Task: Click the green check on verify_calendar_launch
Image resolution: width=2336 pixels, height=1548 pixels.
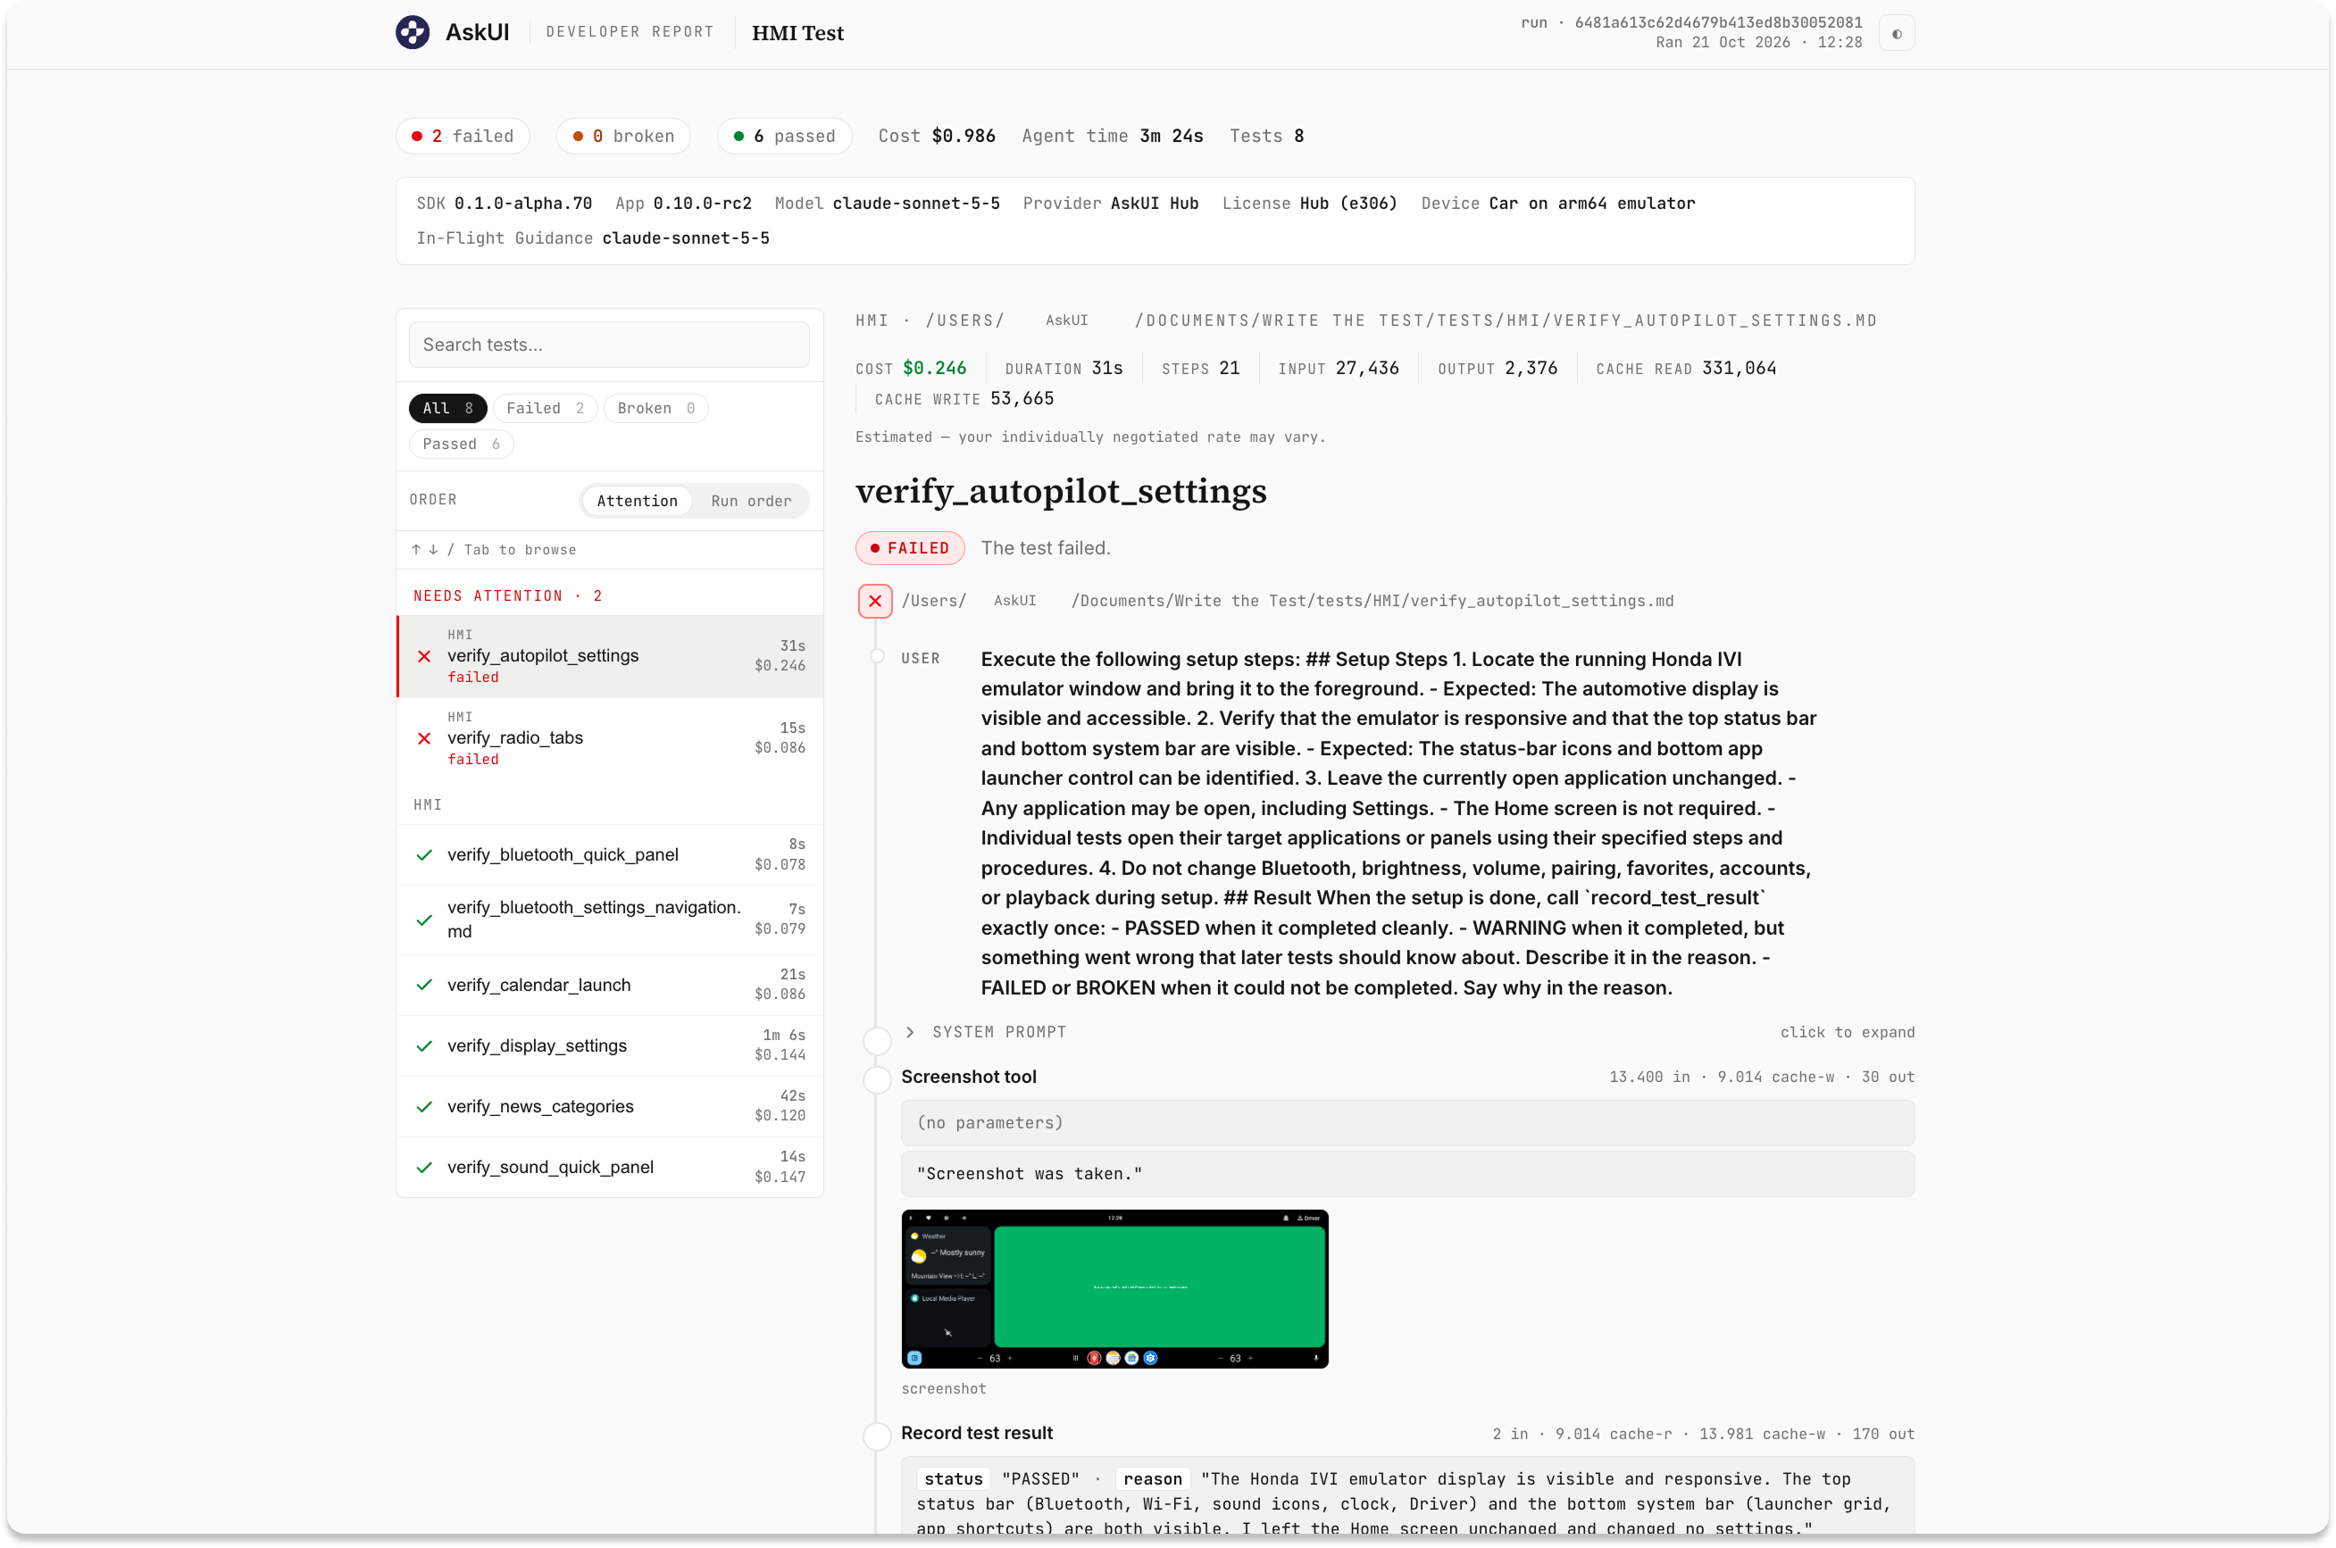Action: tap(423, 986)
